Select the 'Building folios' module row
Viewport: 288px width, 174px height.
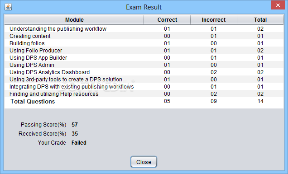144,43
